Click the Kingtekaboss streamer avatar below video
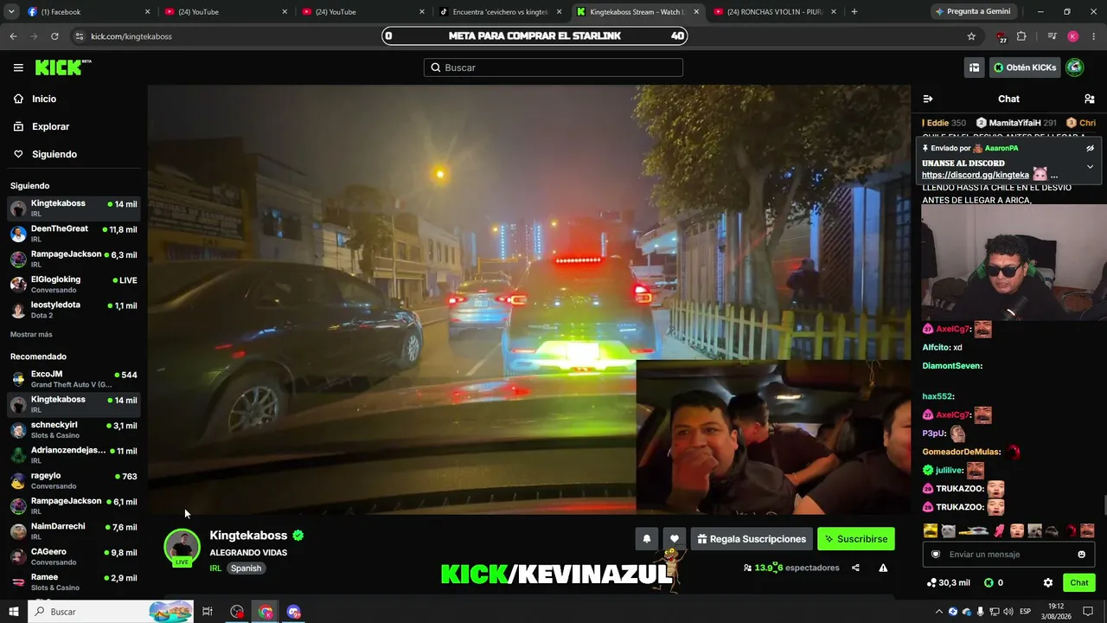 coord(182,548)
